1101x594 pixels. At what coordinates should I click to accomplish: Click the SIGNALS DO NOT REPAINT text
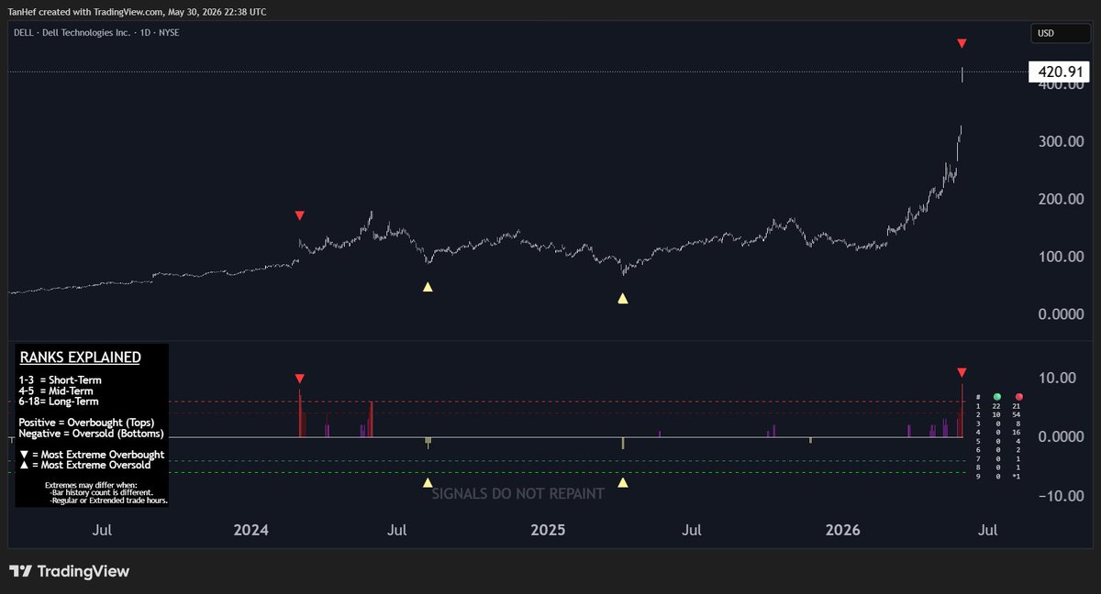[x=518, y=493]
